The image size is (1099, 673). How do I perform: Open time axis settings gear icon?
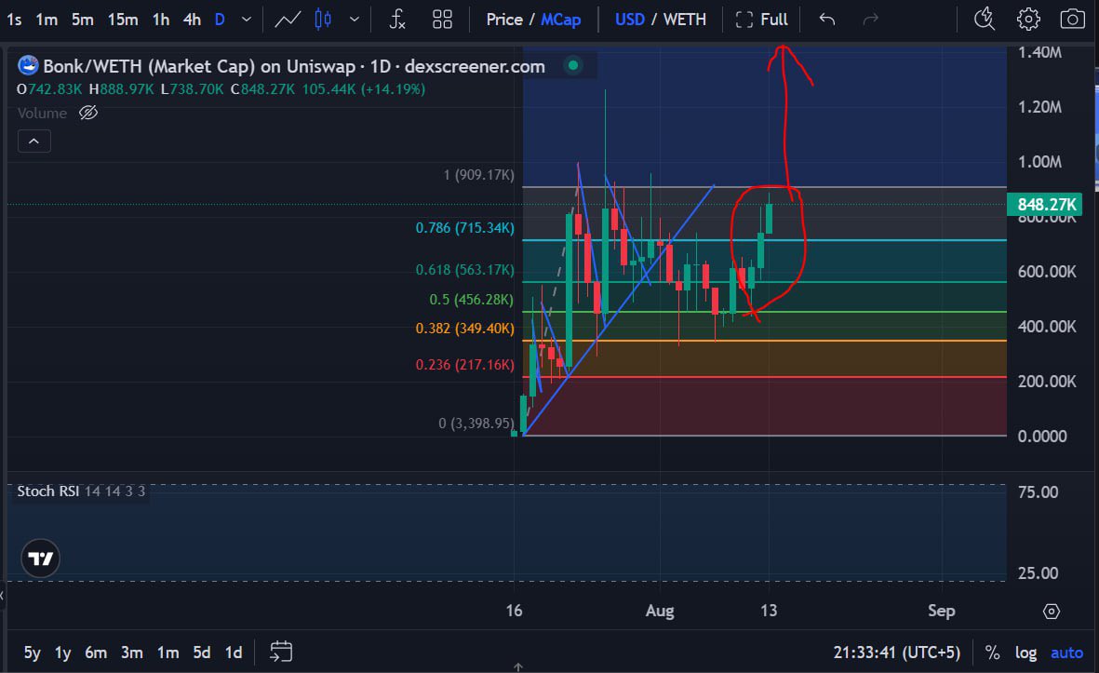point(1052,612)
